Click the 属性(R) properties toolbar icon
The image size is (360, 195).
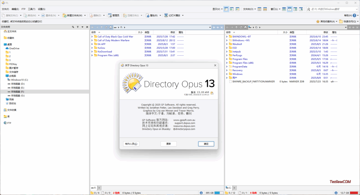148,15
